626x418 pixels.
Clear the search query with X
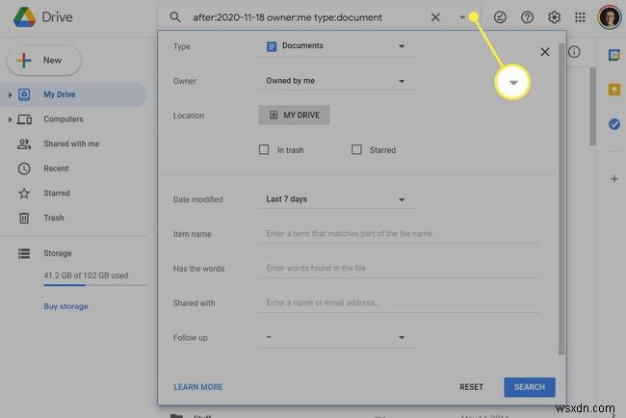(435, 17)
